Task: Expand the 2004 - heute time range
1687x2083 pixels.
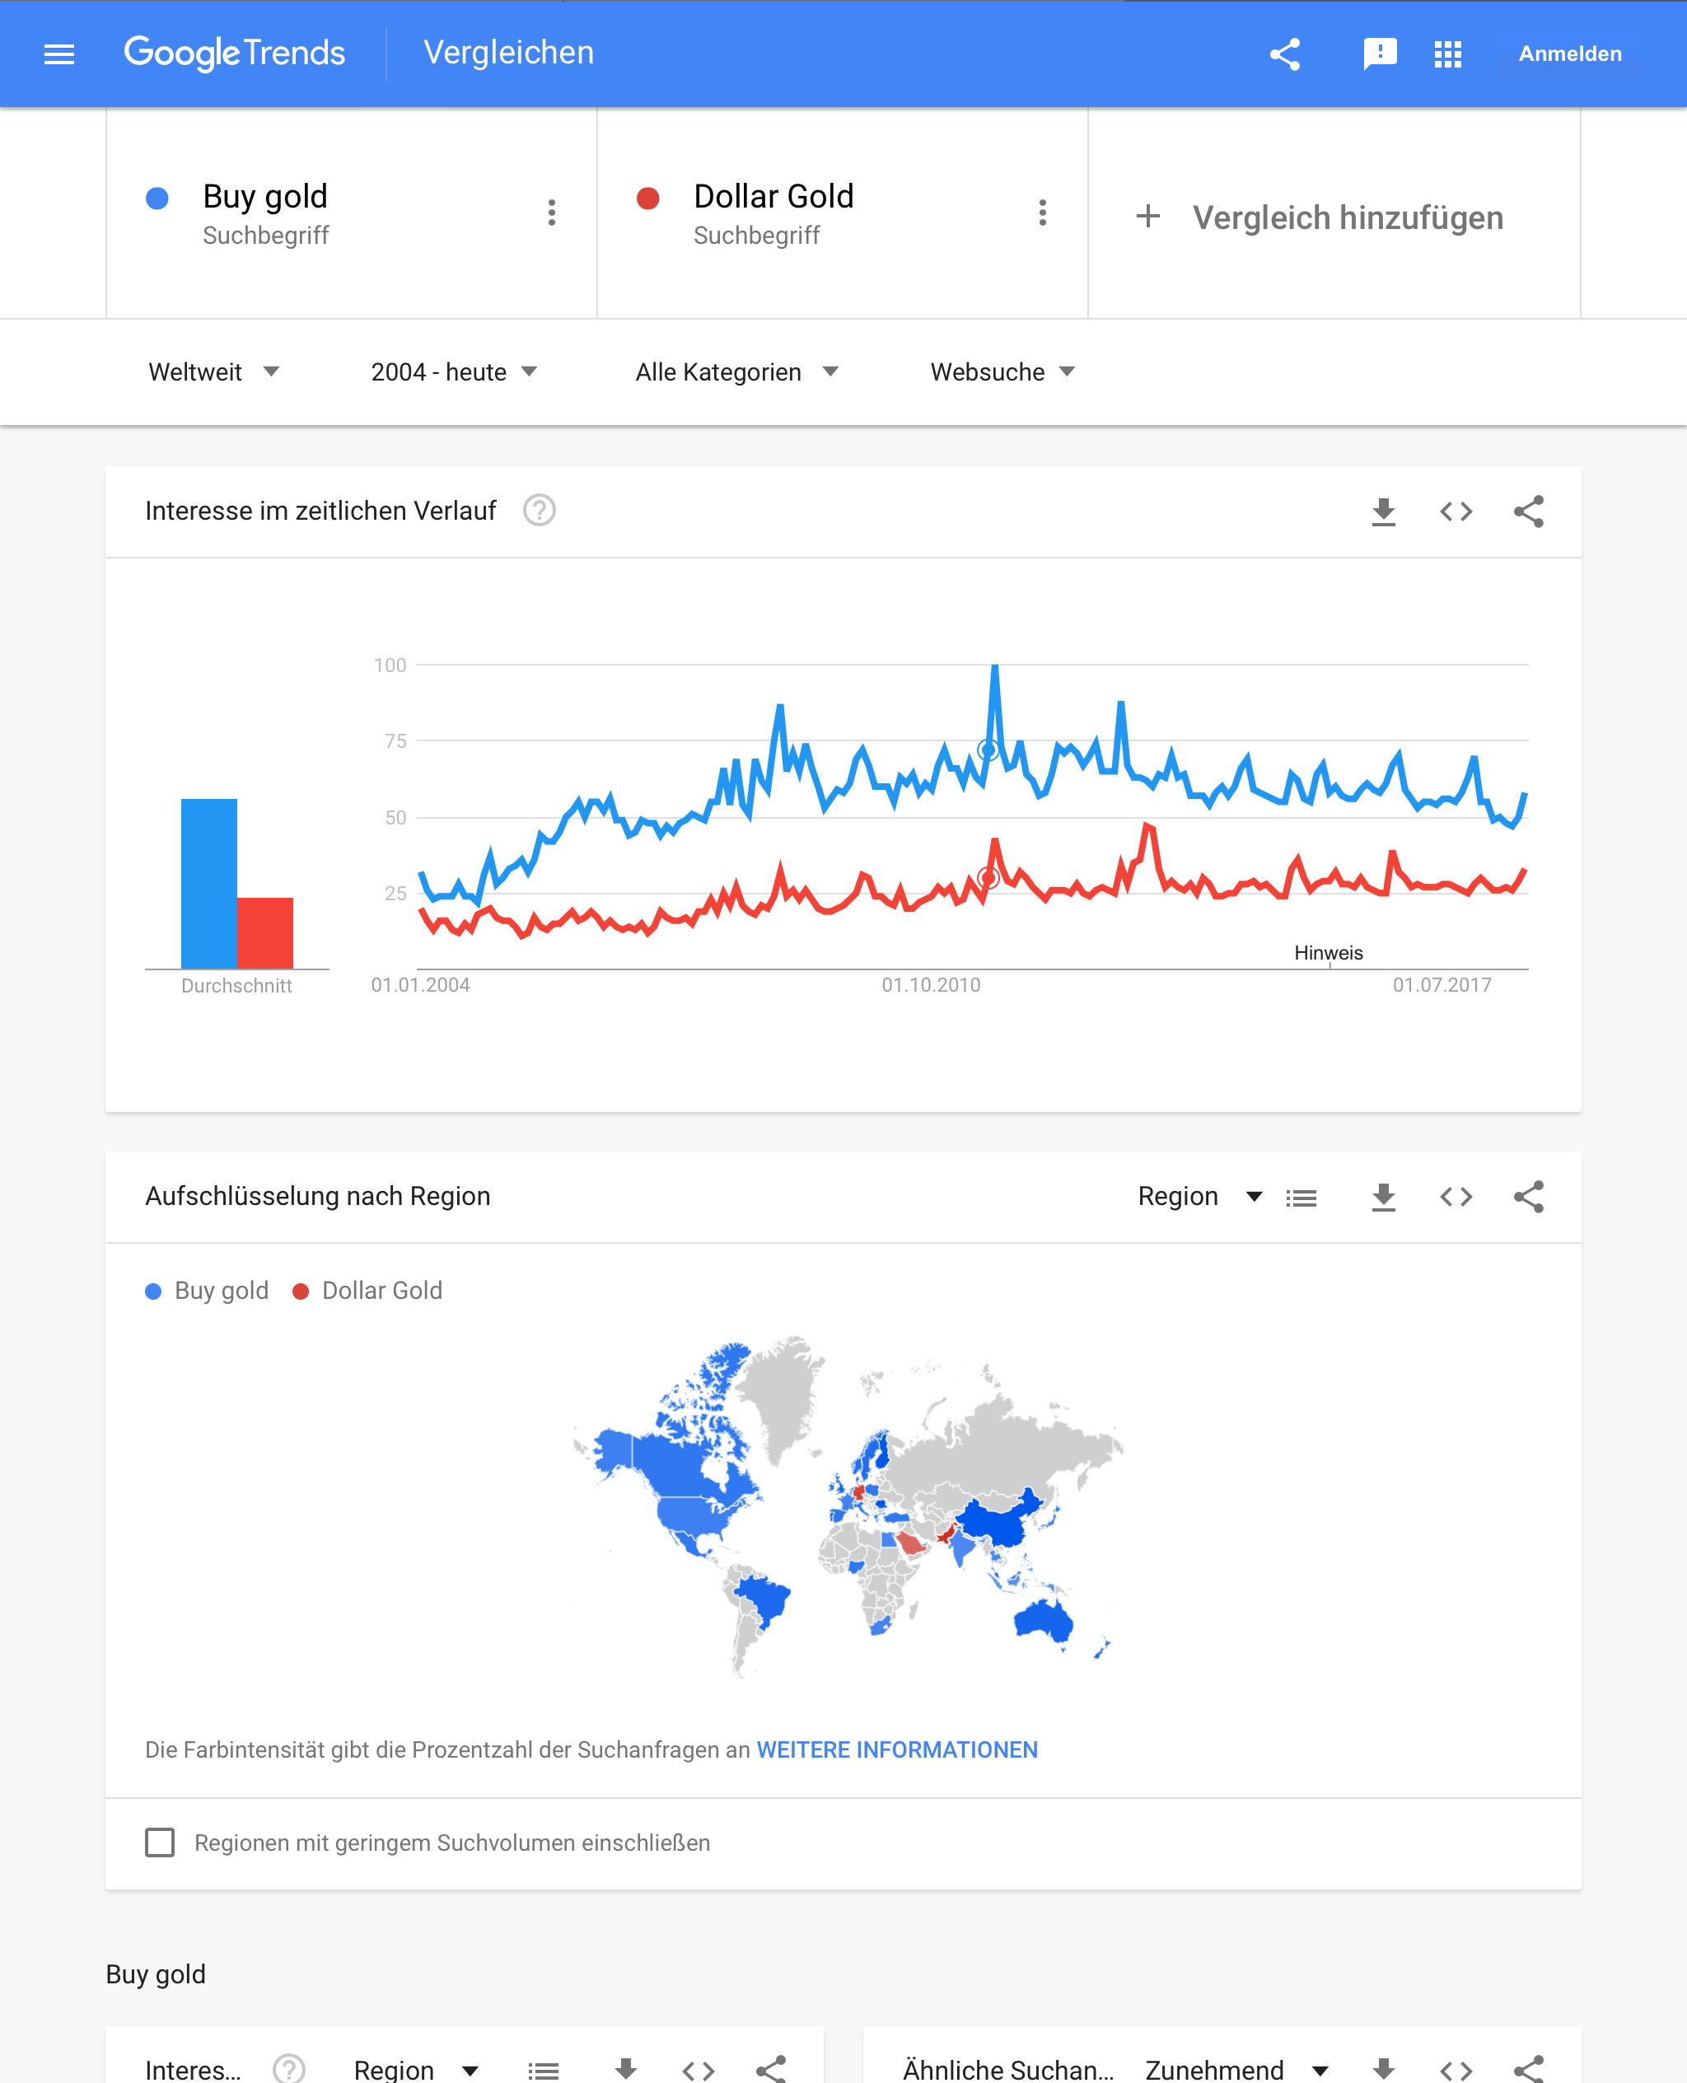Action: [x=454, y=372]
